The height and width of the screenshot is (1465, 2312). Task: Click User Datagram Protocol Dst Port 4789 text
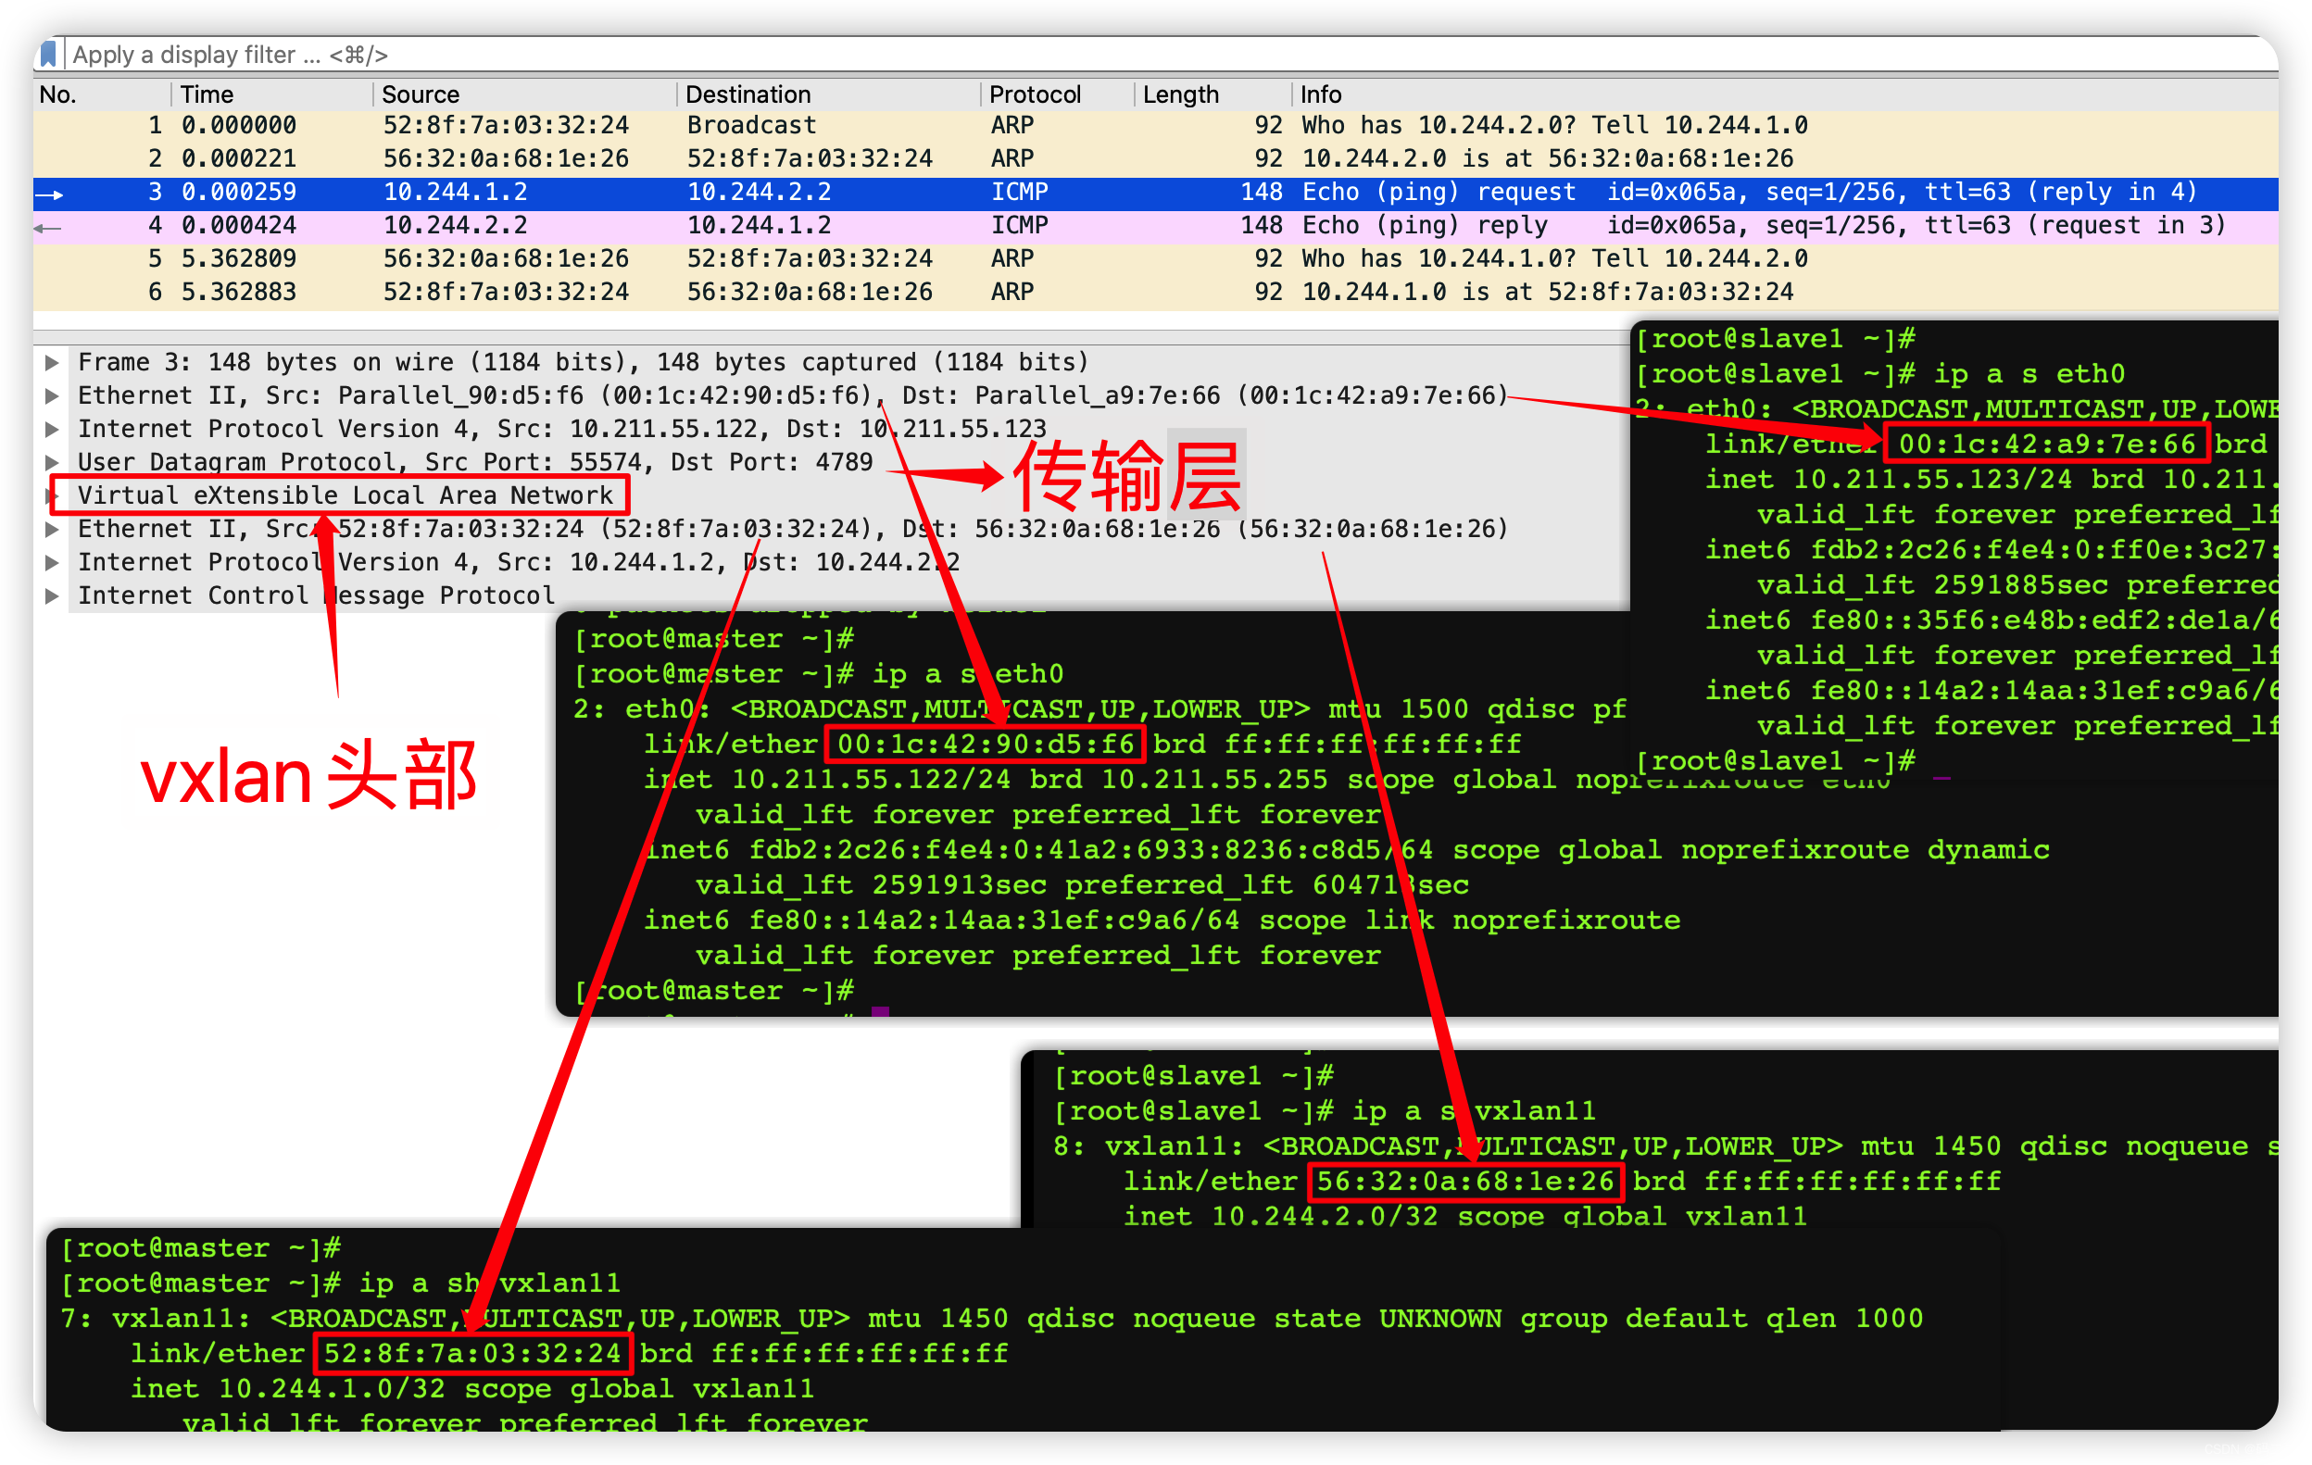(475, 462)
